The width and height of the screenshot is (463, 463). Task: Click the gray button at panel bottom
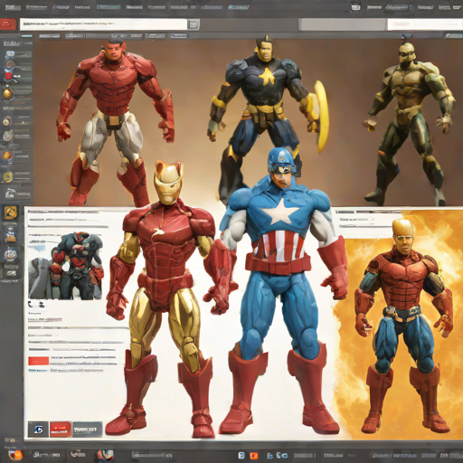(x=87, y=430)
